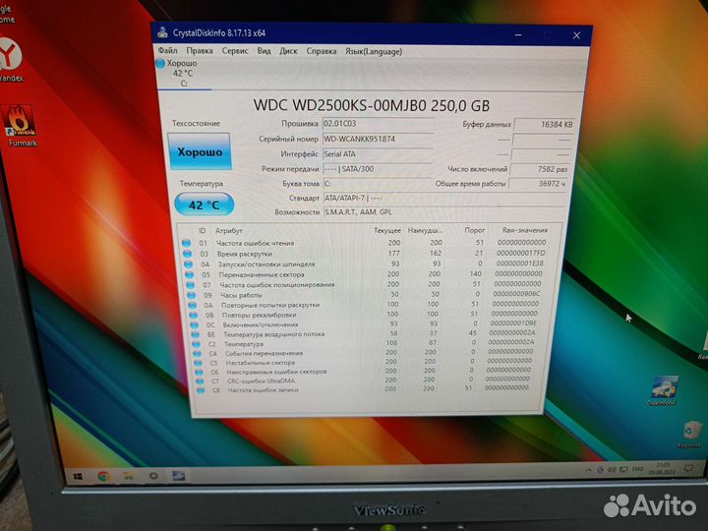Click the Порог column header
The image size is (708, 531).
pyautogui.click(x=475, y=230)
